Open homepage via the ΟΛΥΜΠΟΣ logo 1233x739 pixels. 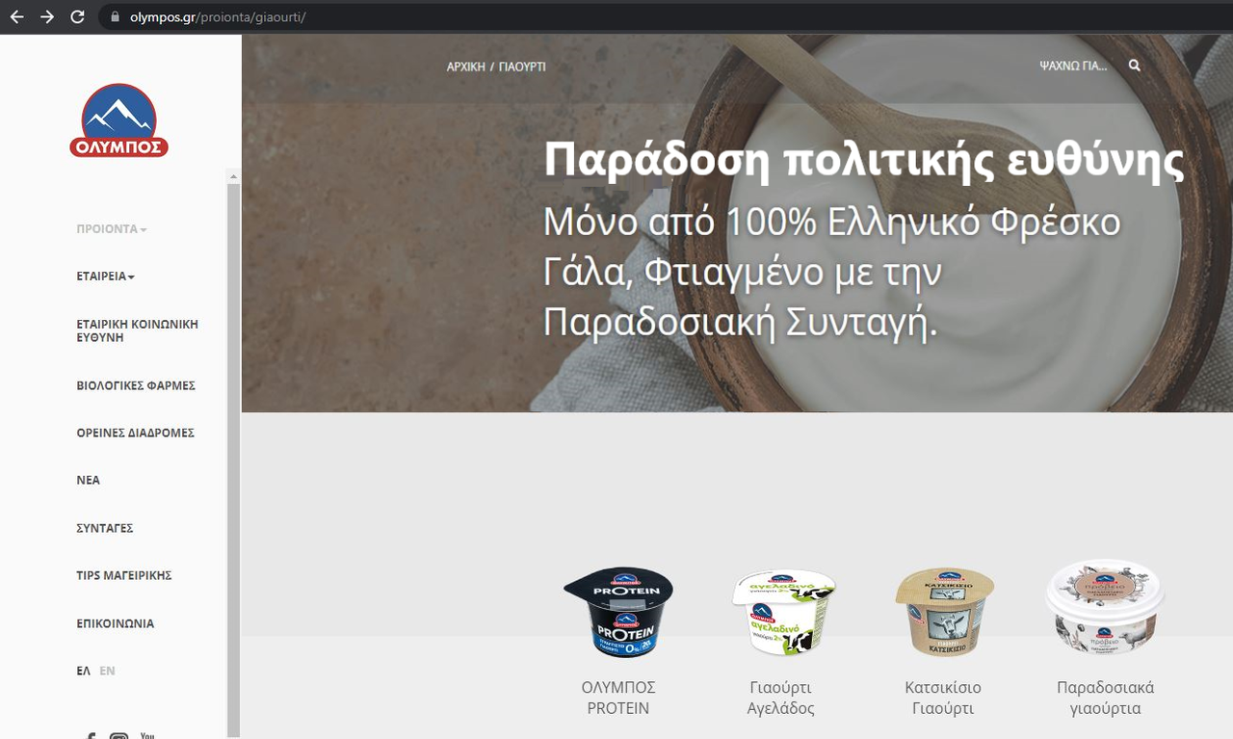(118, 120)
